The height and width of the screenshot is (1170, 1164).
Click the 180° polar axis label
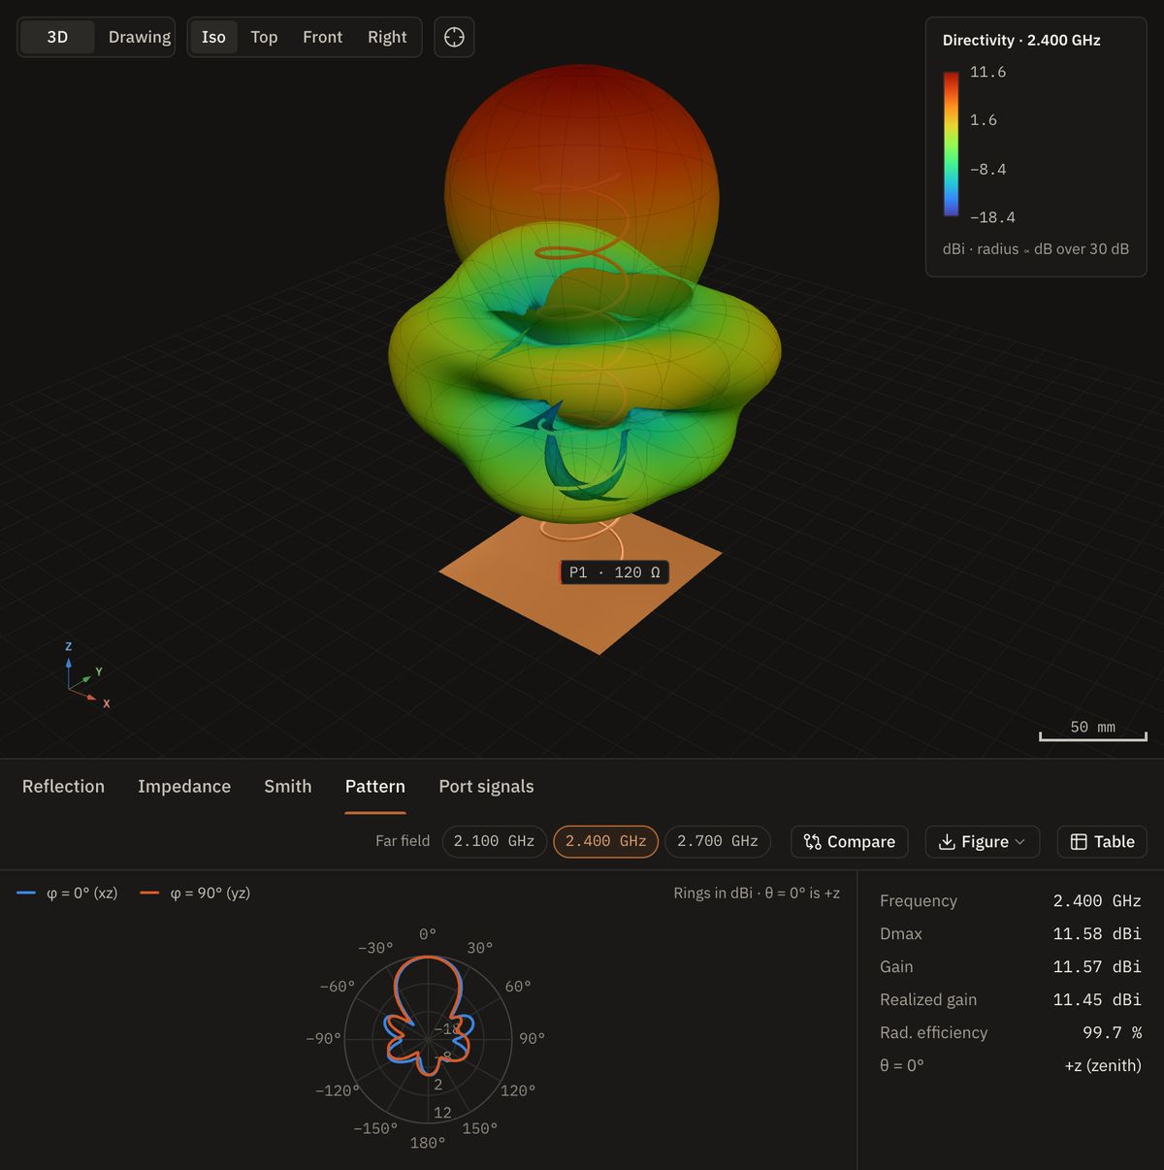(428, 1143)
